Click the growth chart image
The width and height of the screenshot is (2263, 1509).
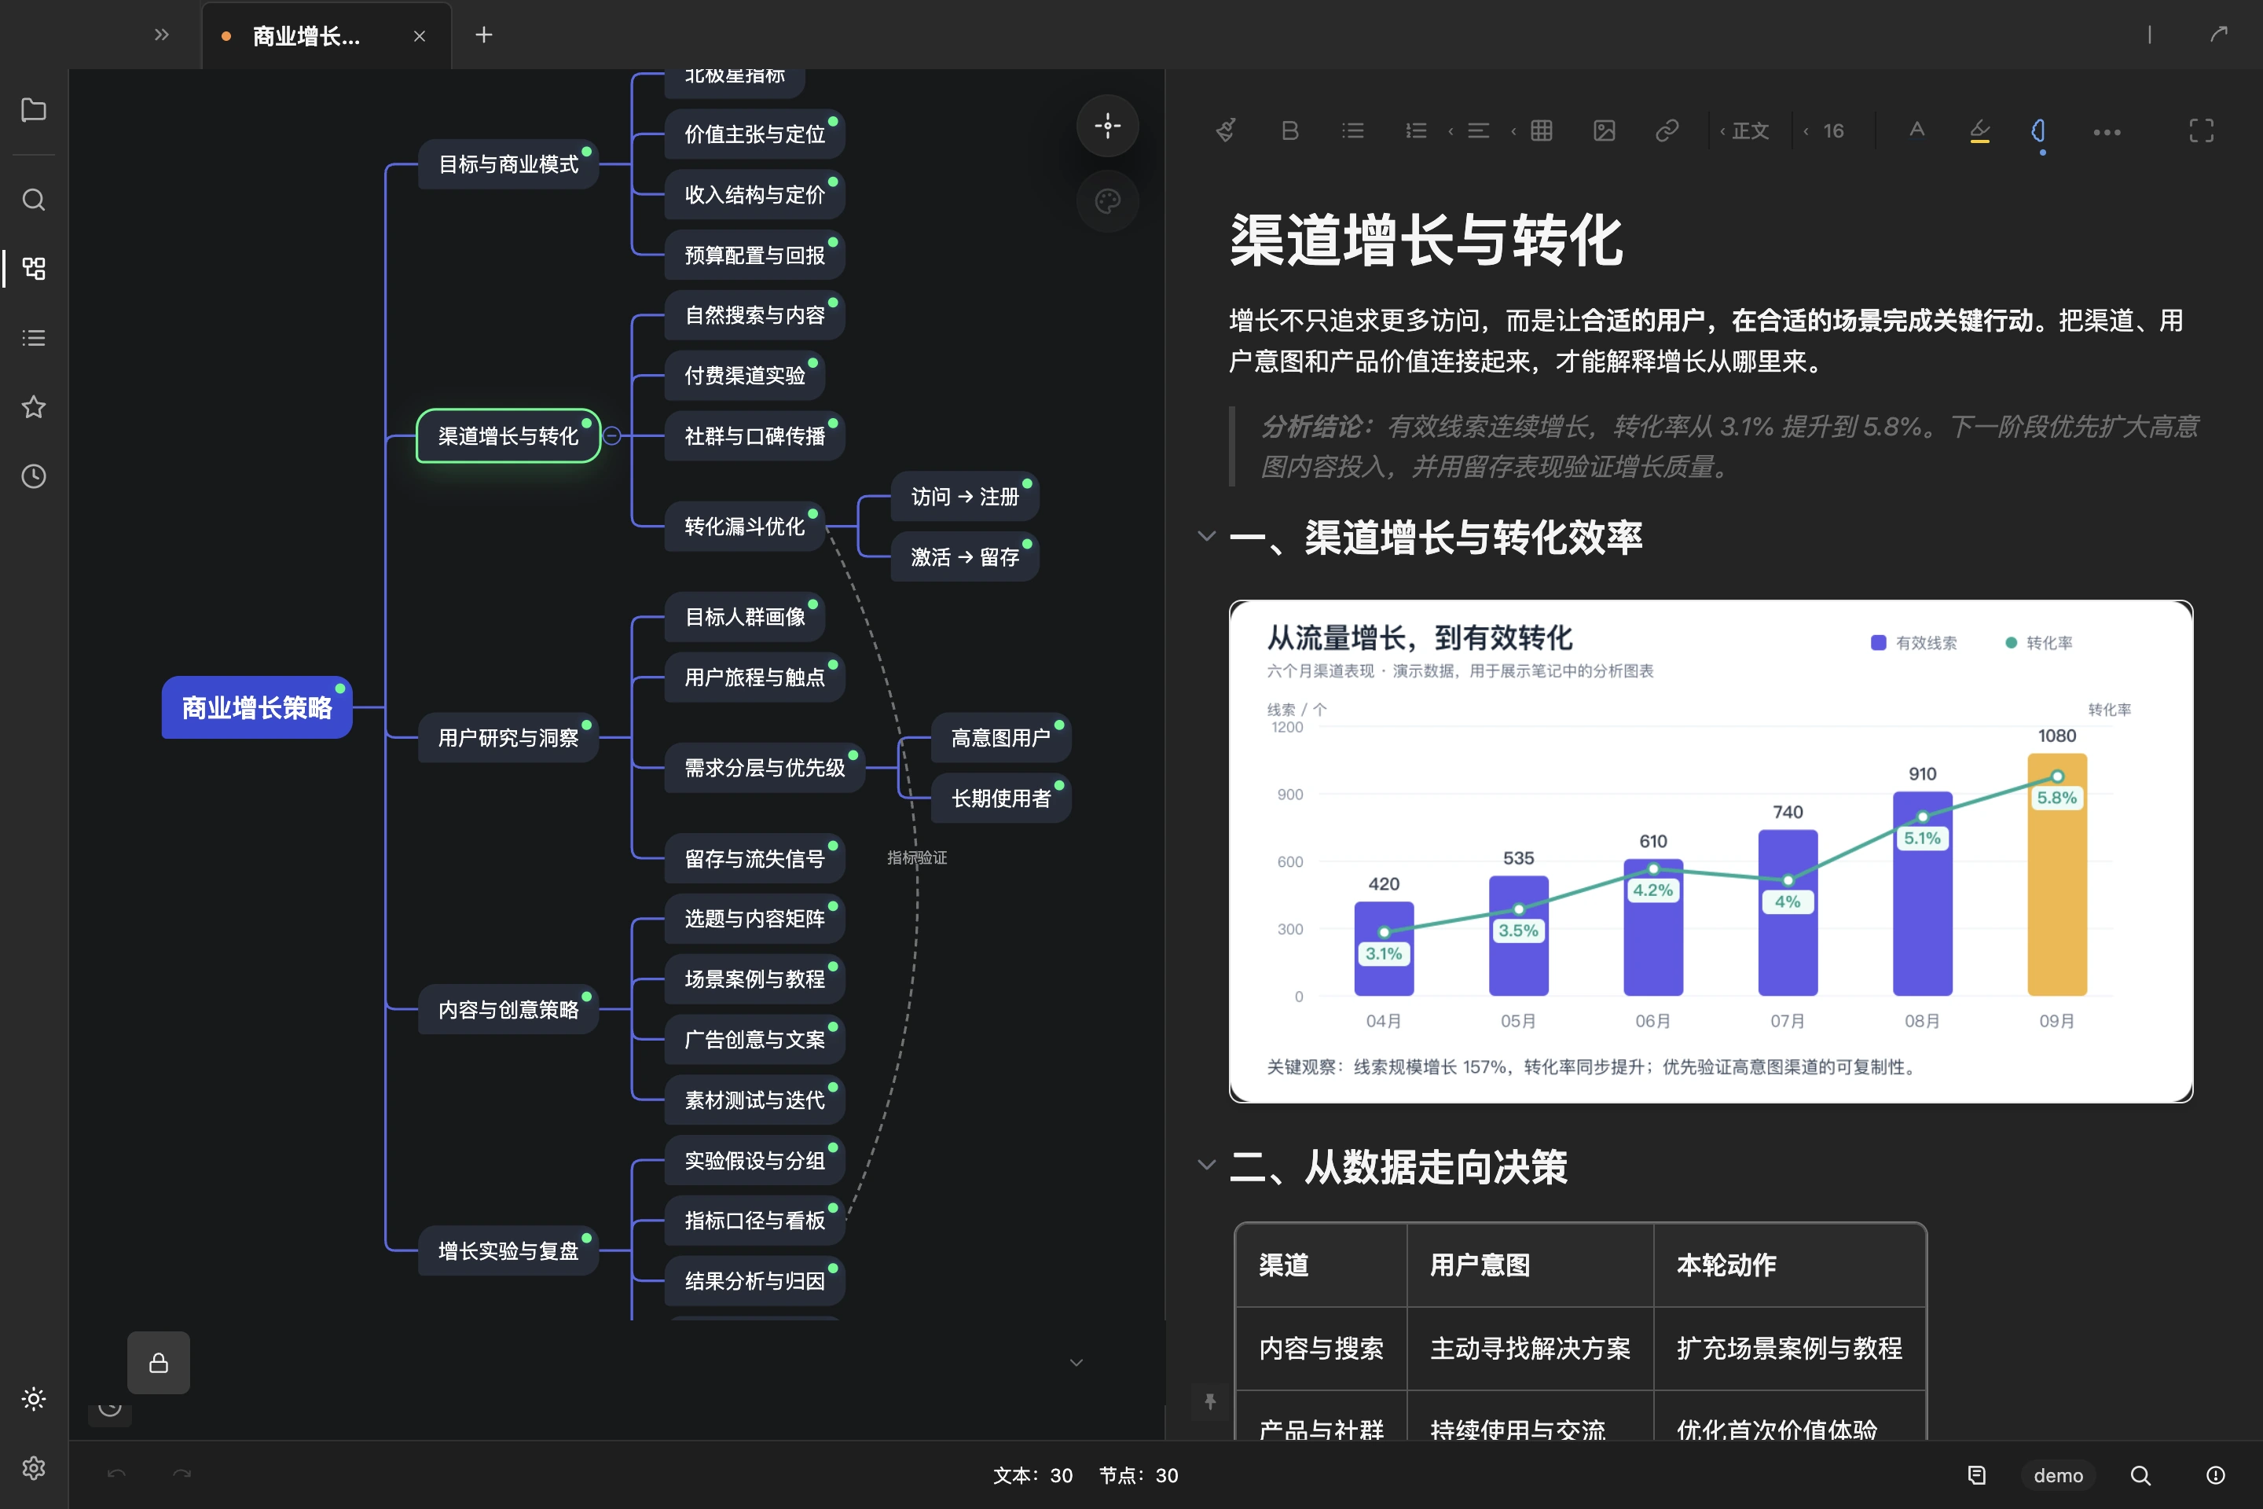pos(1711,852)
